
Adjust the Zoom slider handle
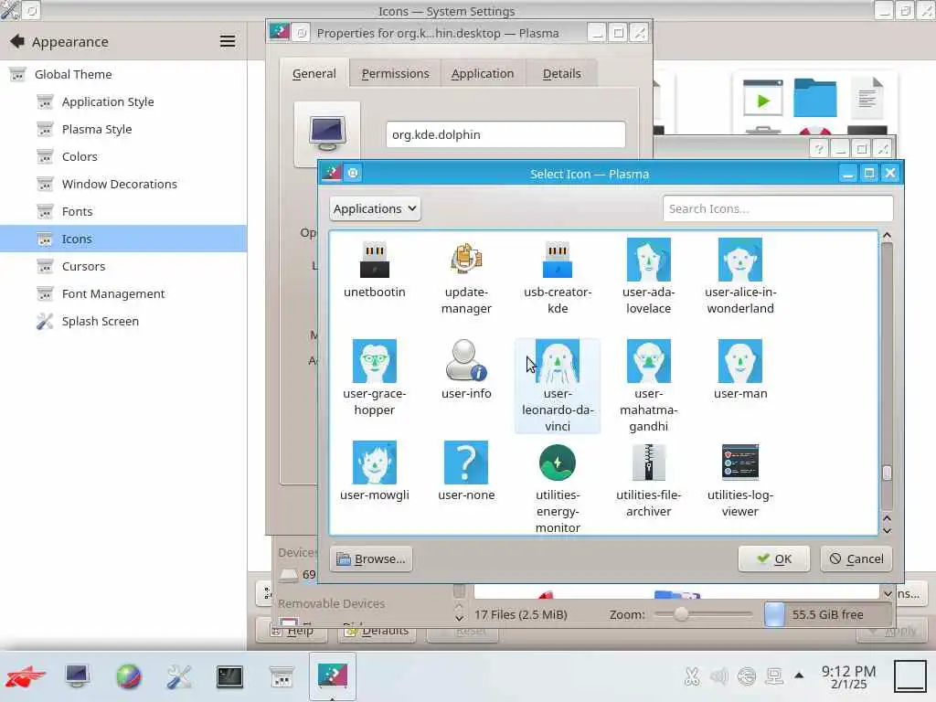(680, 613)
